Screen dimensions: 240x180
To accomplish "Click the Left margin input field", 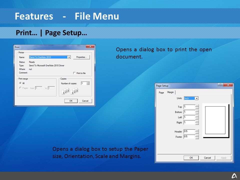I will 189,117.
